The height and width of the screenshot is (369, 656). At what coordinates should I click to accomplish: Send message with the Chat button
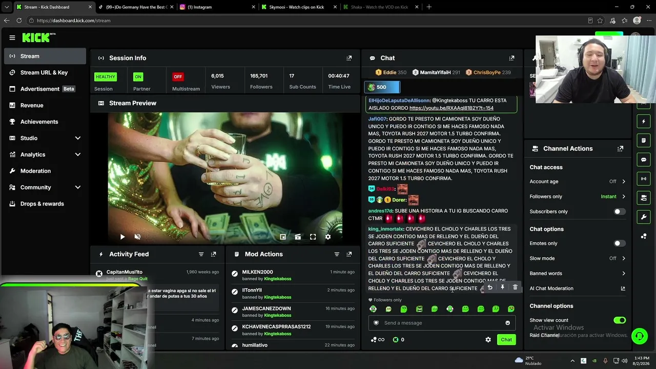coord(506,340)
